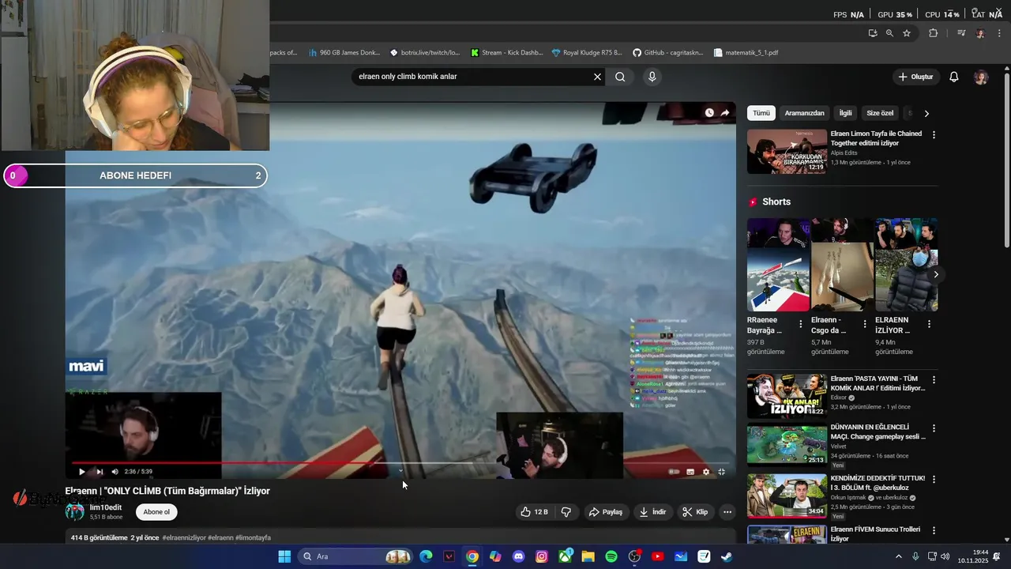Open lim10edit channel avatar
The width and height of the screenshot is (1011, 569).
click(75, 511)
